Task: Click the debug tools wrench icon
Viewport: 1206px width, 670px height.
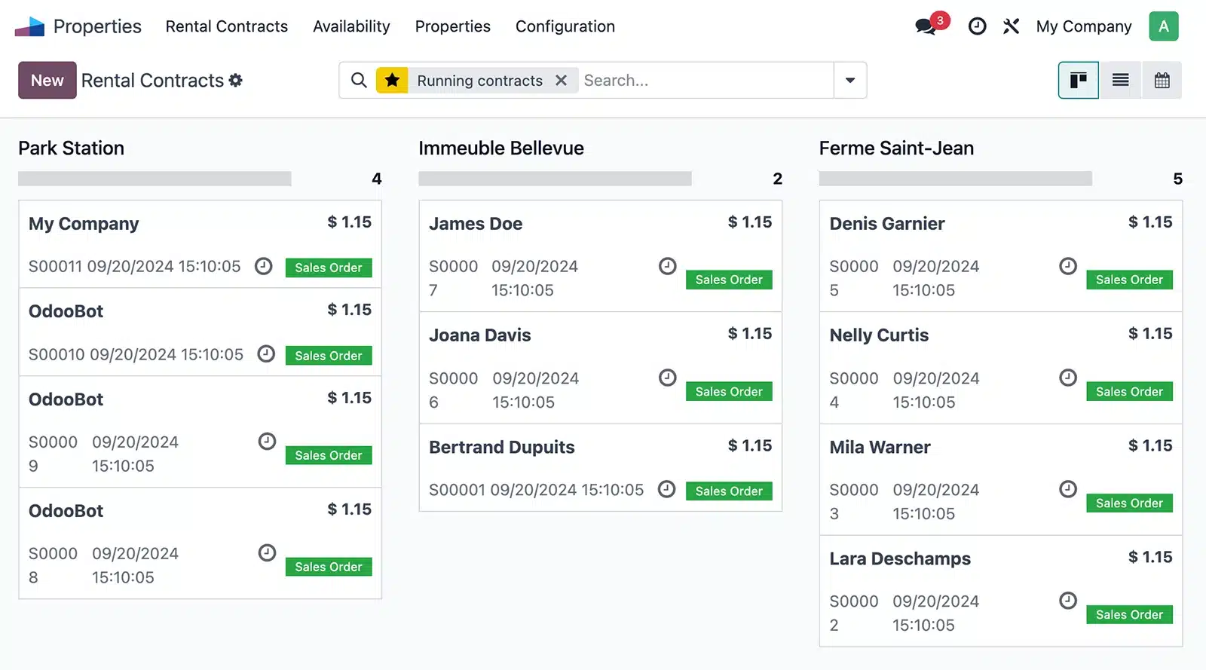Action: (1011, 26)
